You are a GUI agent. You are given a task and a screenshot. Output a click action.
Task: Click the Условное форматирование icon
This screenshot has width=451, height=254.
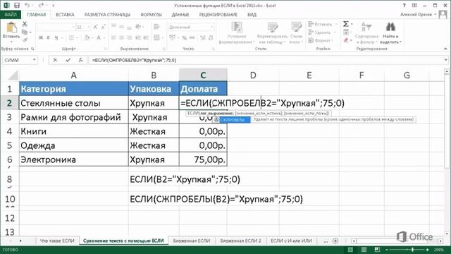click(x=237, y=28)
